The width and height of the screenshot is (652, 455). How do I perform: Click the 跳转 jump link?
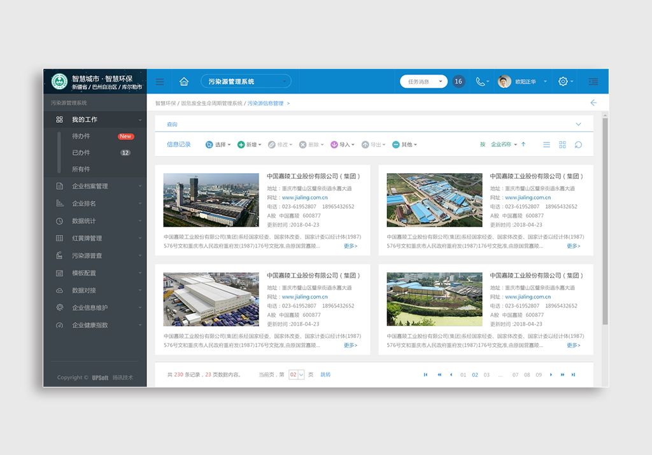(x=325, y=374)
